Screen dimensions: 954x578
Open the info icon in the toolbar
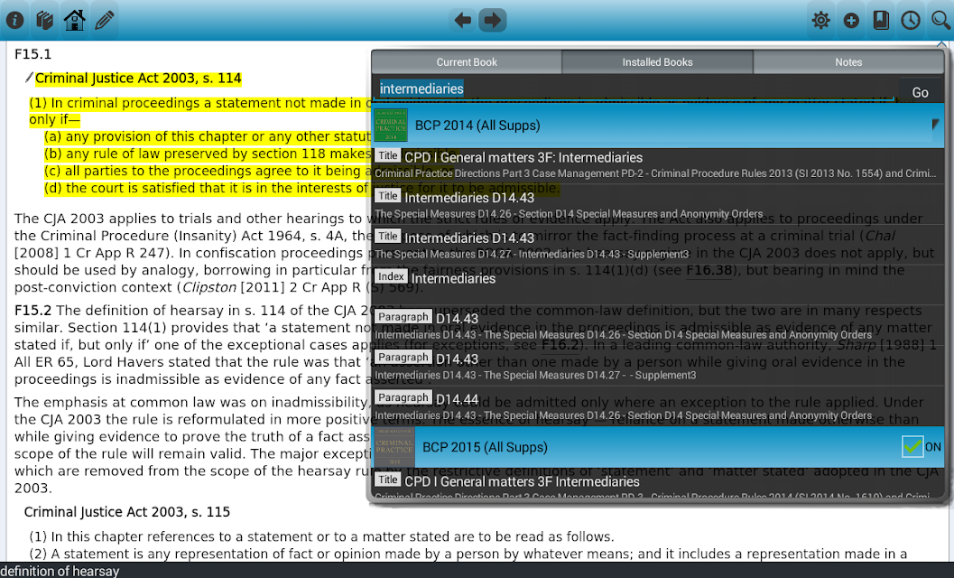point(14,20)
